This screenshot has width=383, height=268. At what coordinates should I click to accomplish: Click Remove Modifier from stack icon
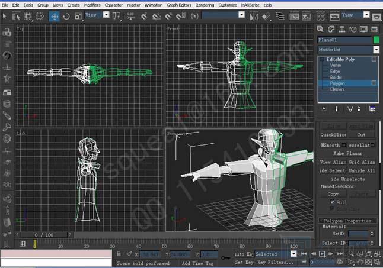pyautogui.click(x=359, y=109)
